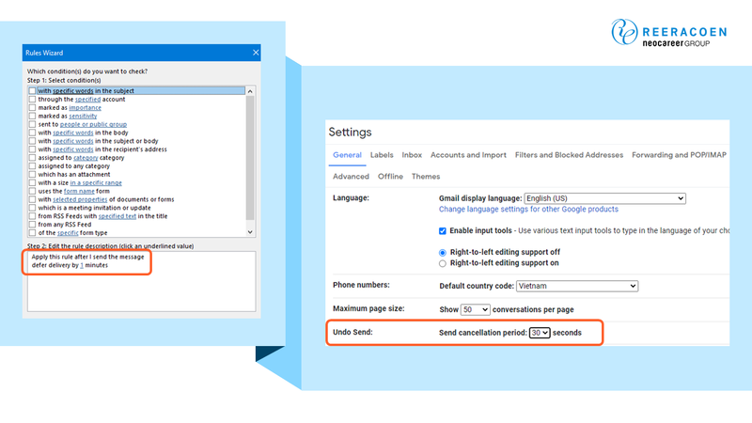Open Filters and Blocked Addresses tab
Image resolution: width=752 pixels, height=423 pixels.
pyautogui.click(x=570, y=155)
